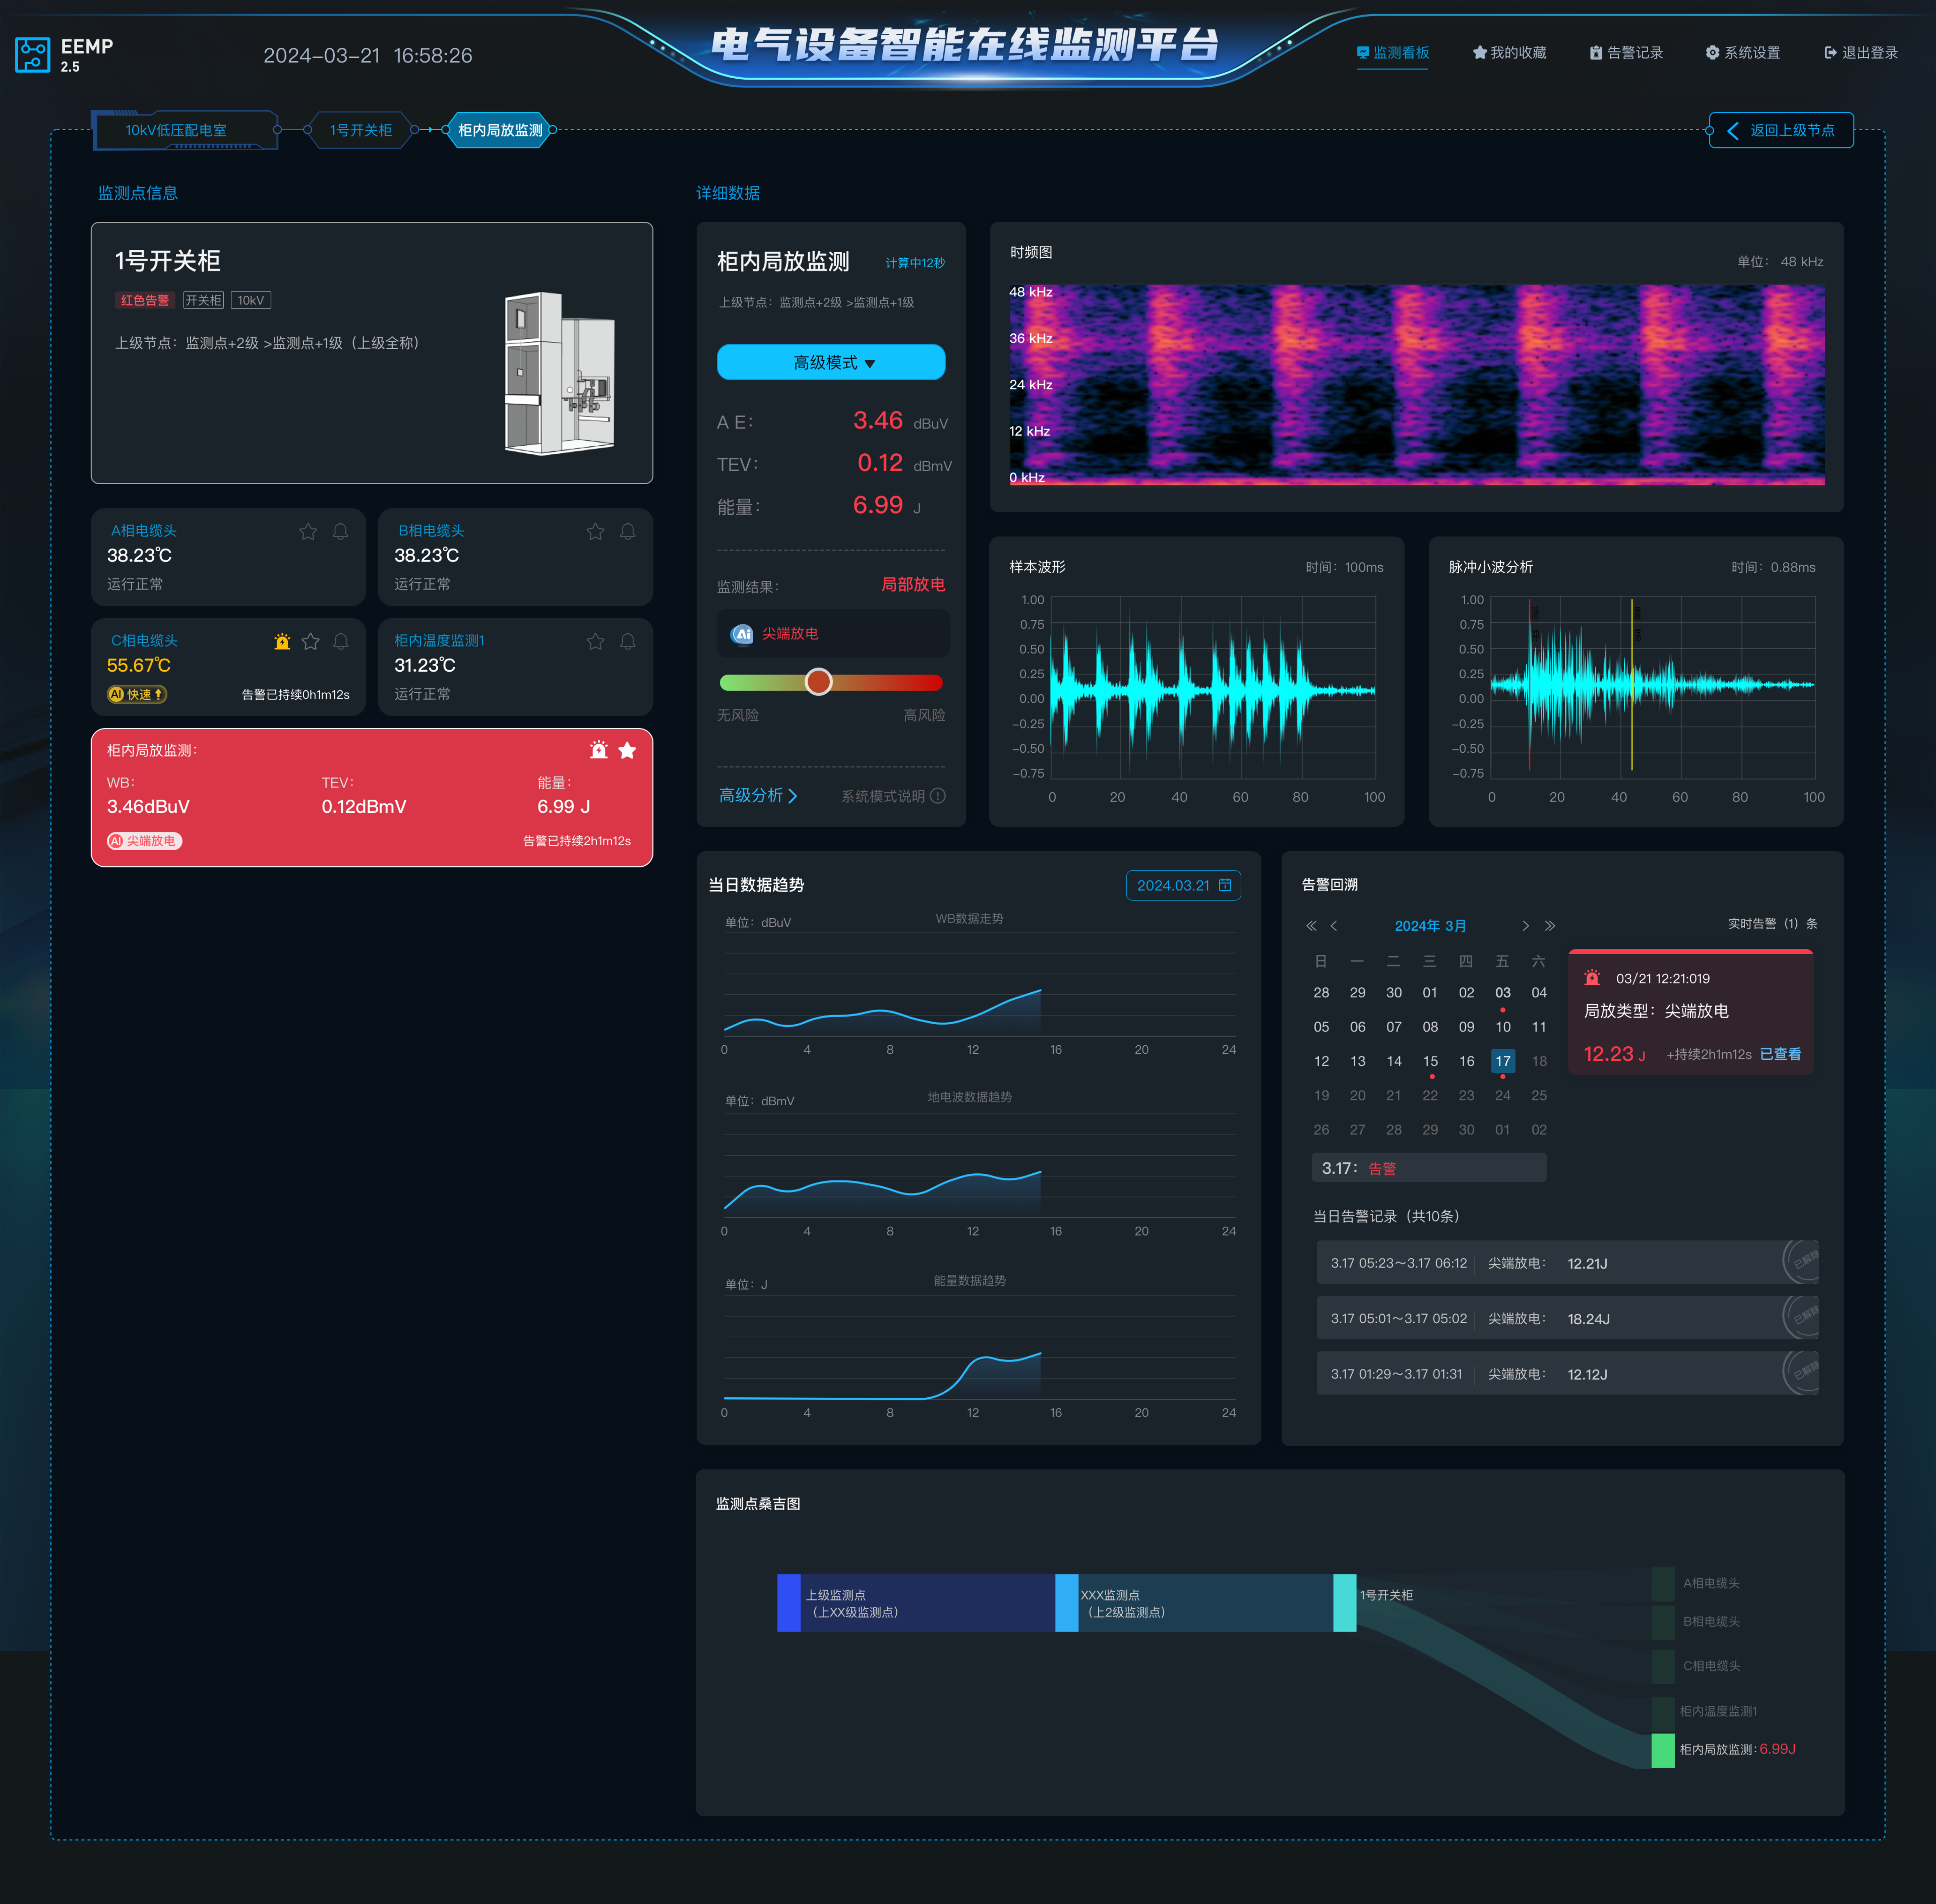Screen dimensions: 1936x1904
Task: Click 系统模式说明 info icon
Action: [x=938, y=796]
